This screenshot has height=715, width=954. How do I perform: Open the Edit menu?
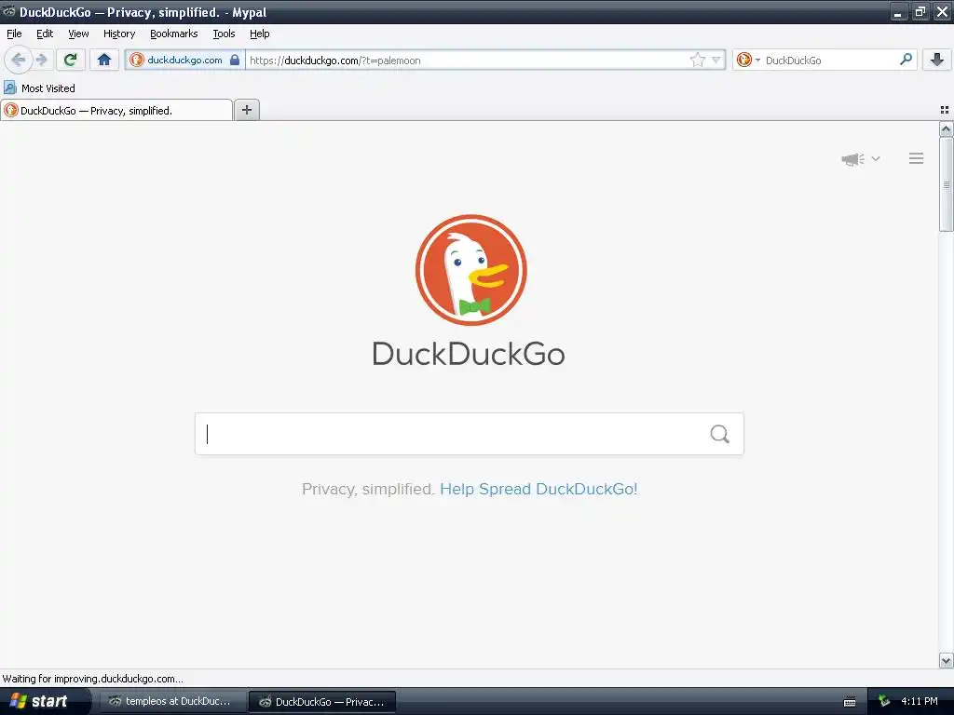(x=45, y=34)
